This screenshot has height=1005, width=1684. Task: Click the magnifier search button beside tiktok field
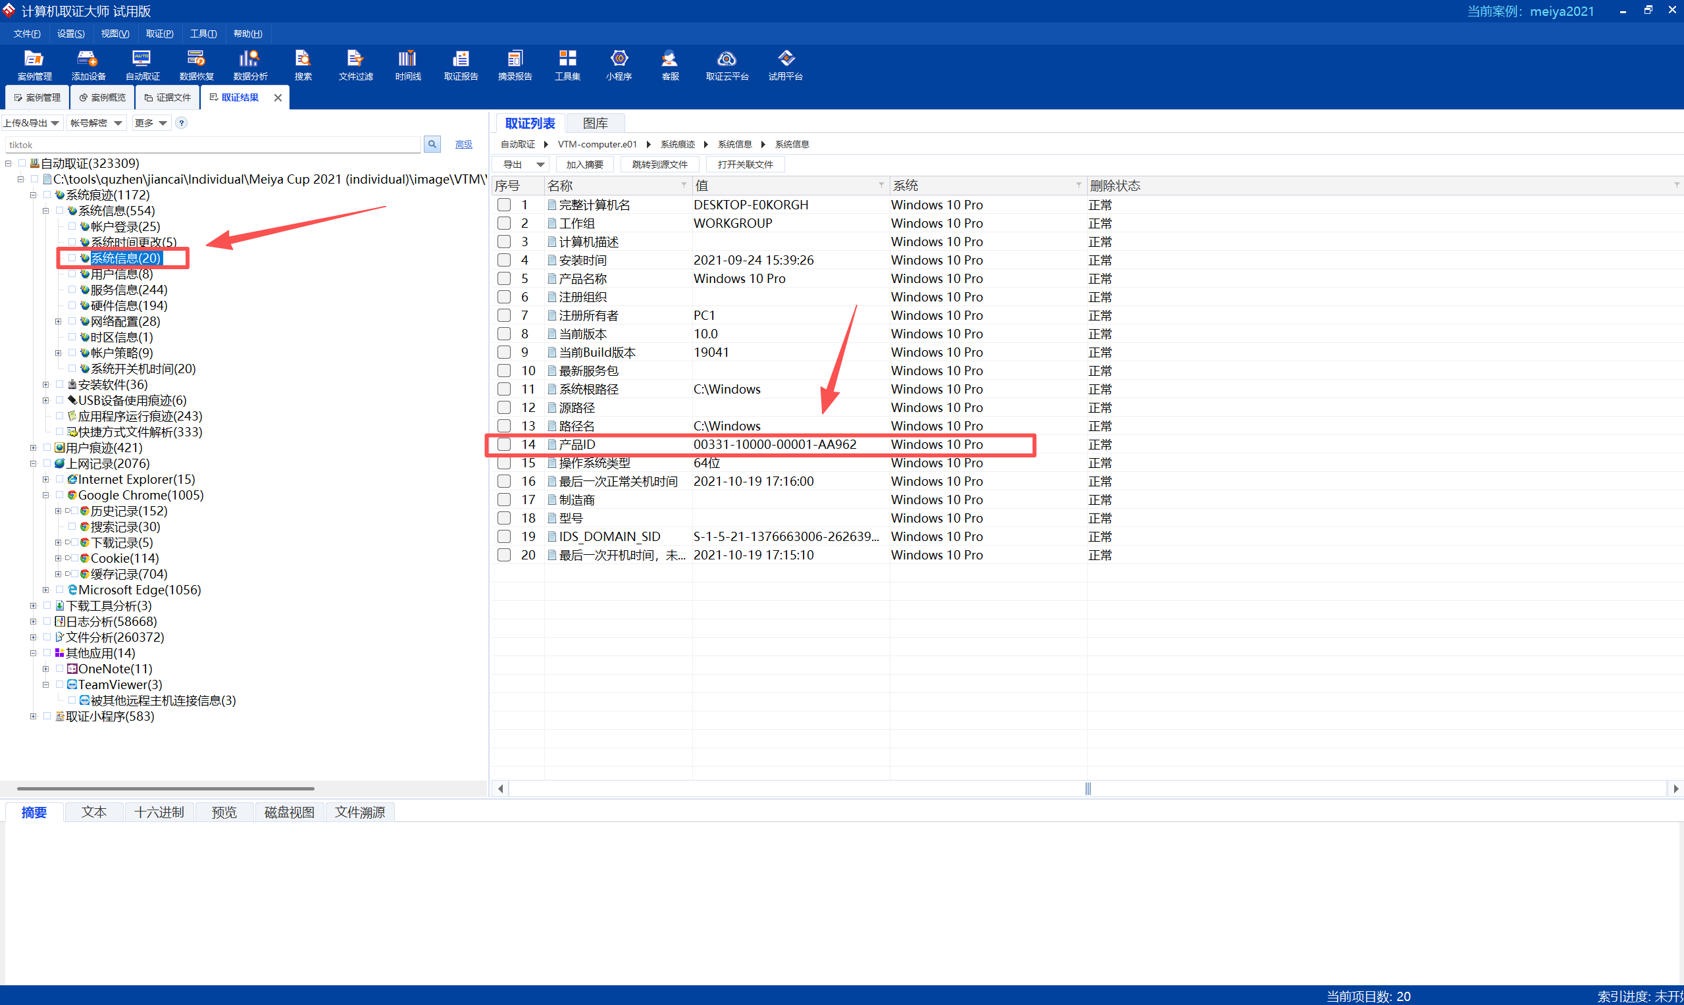point(432,144)
